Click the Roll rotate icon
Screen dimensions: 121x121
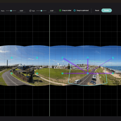[30, 11]
